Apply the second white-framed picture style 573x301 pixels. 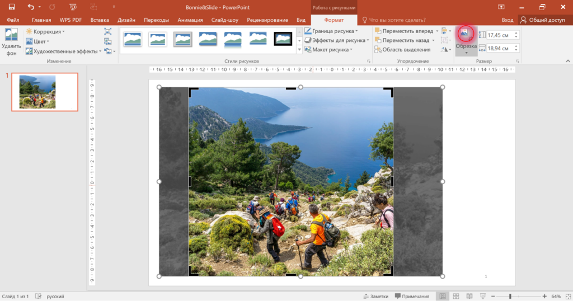[158, 39]
